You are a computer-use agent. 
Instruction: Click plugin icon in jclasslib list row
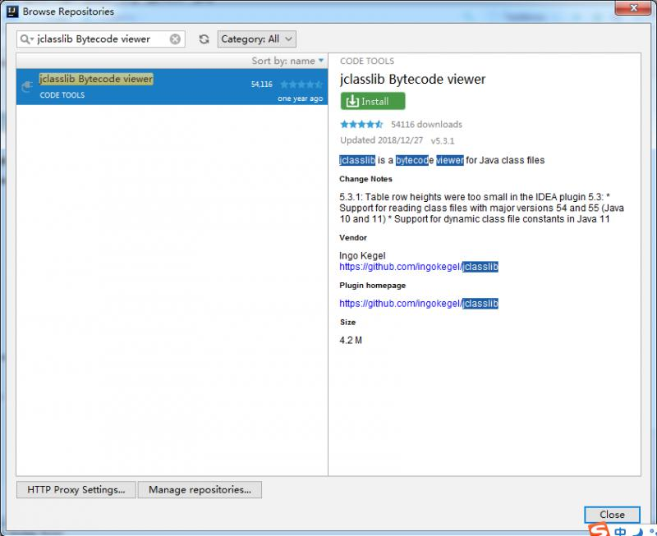pyautogui.click(x=27, y=86)
